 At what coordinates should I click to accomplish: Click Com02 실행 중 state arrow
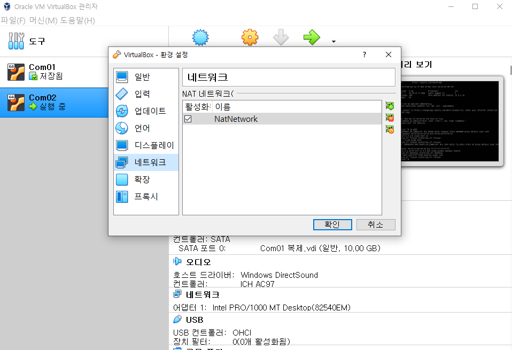click(x=33, y=106)
